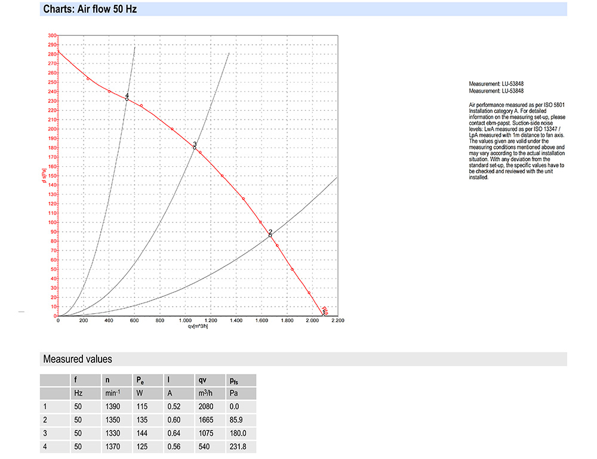Click the 300 tick label on the y-axis
The height and width of the screenshot is (459, 597).
pos(52,35)
